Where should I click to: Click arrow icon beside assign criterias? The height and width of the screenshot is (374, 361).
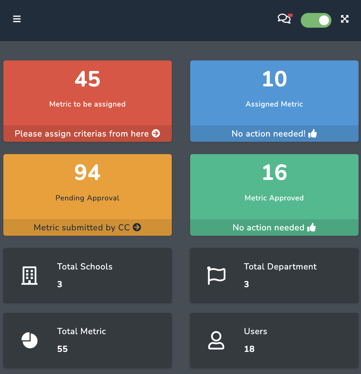click(x=156, y=134)
